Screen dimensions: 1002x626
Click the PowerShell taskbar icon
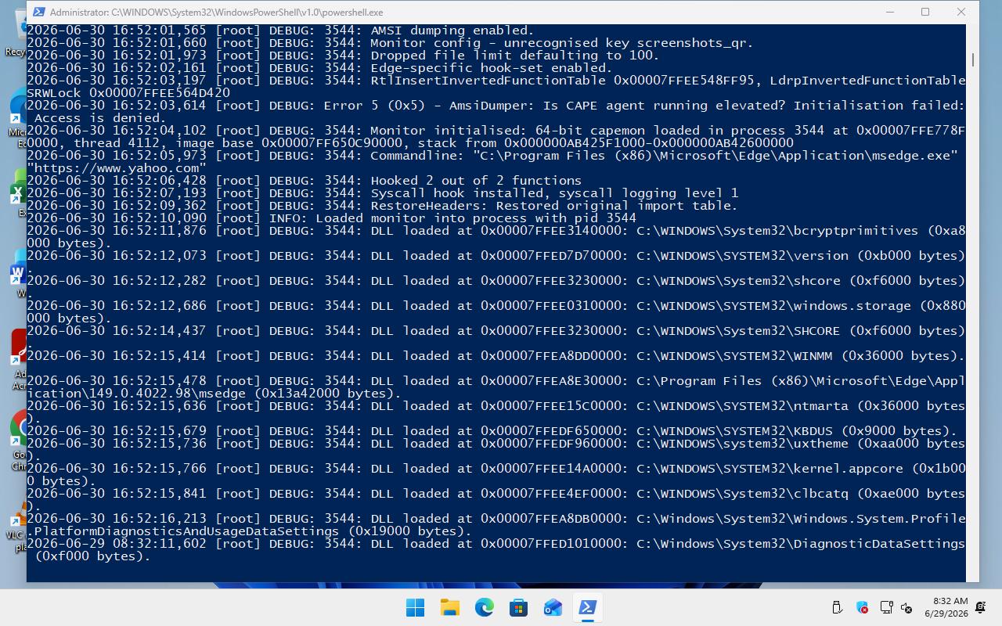587,607
